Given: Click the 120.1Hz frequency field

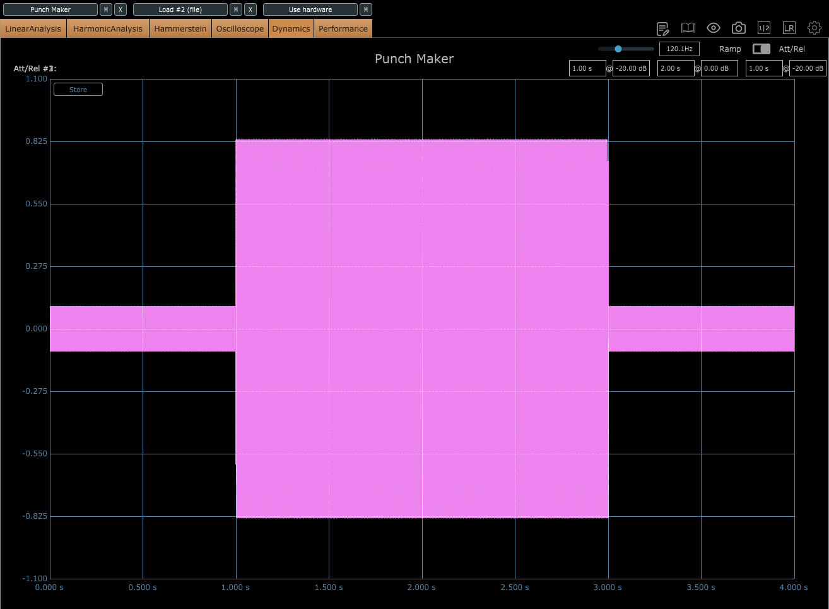Looking at the screenshot, I should coord(679,49).
